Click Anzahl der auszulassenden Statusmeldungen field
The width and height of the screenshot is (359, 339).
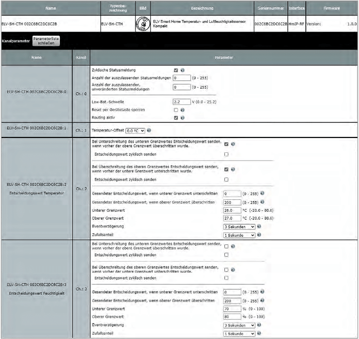click(182, 78)
